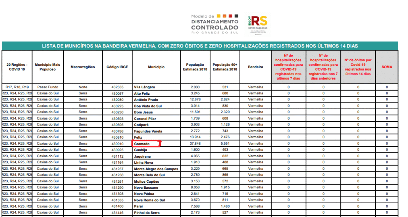
Task: Click the Bandeira column header
Action: [x=256, y=67]
